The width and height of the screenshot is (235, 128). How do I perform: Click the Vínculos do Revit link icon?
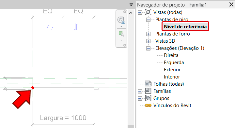click(148, 106)
